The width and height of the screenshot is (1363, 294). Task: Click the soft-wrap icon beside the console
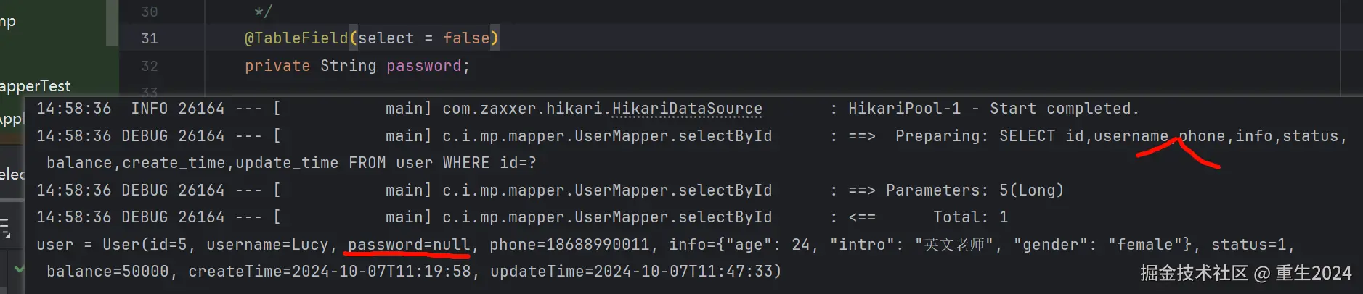(5, 228)
